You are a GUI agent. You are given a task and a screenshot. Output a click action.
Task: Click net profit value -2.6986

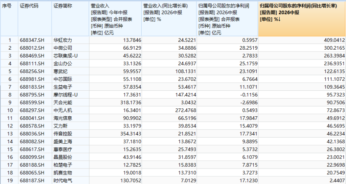[249, 103]
